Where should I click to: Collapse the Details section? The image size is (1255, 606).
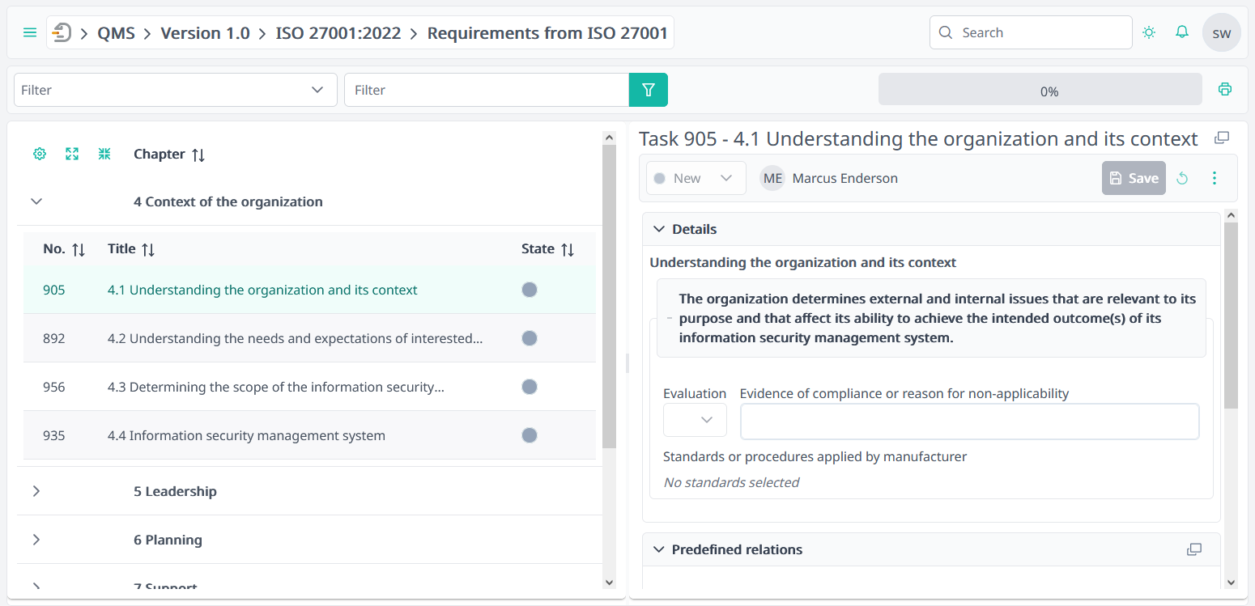(x=658, y=229)
